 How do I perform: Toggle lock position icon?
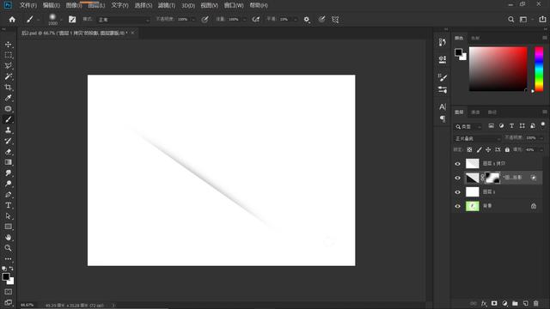coord(488,149)
